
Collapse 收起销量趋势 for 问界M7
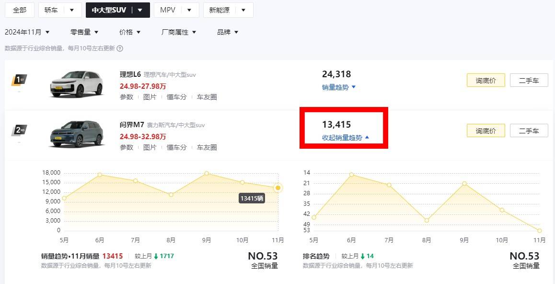(346, 138)
